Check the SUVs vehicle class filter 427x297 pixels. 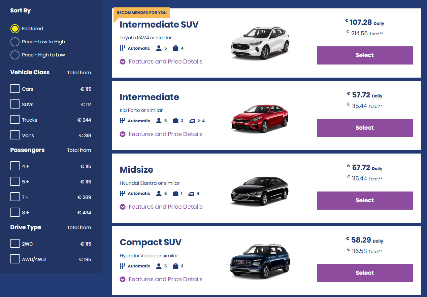(x=15, y=104)
